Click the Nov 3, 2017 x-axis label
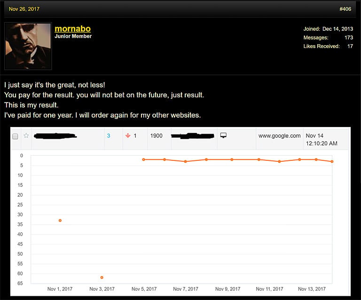 point(102,289)
